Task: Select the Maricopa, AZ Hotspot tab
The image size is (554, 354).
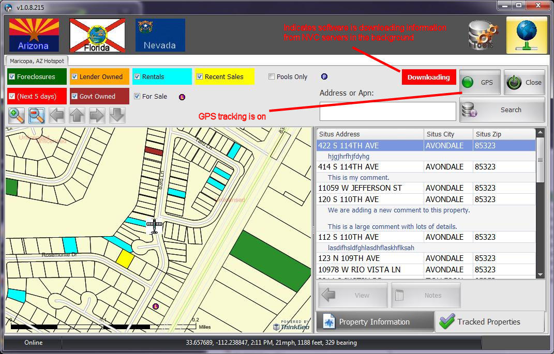Action: click(x=37, y=60)
